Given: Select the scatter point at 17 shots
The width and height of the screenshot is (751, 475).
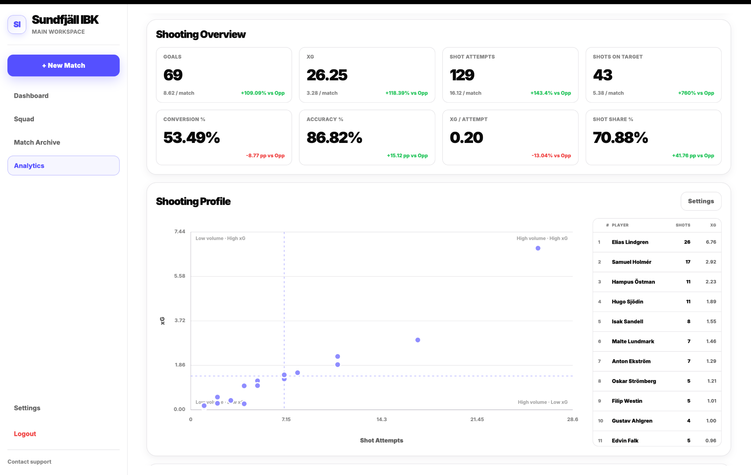Looking at the screenshot, I should point(418,340).
